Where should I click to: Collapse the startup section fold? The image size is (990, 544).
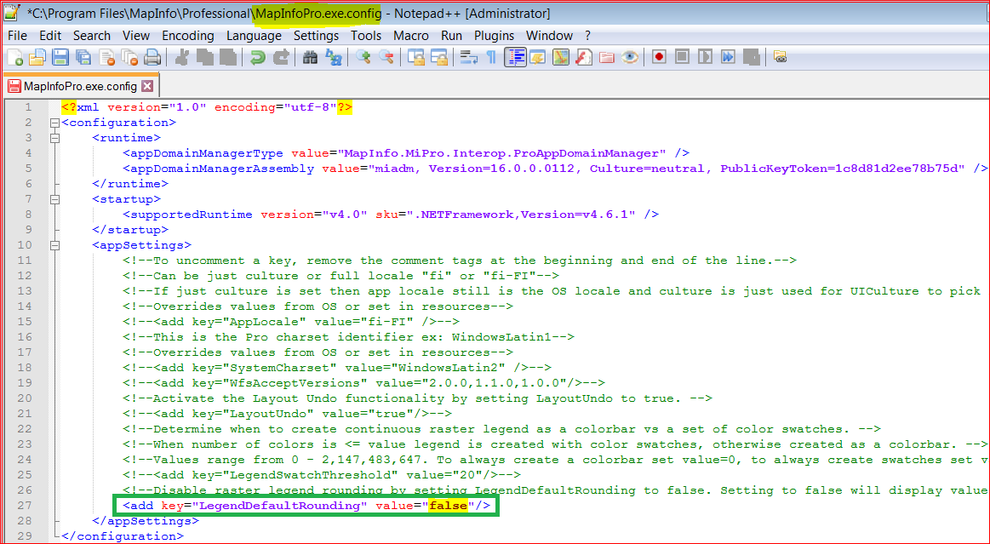tap(54, 198)
